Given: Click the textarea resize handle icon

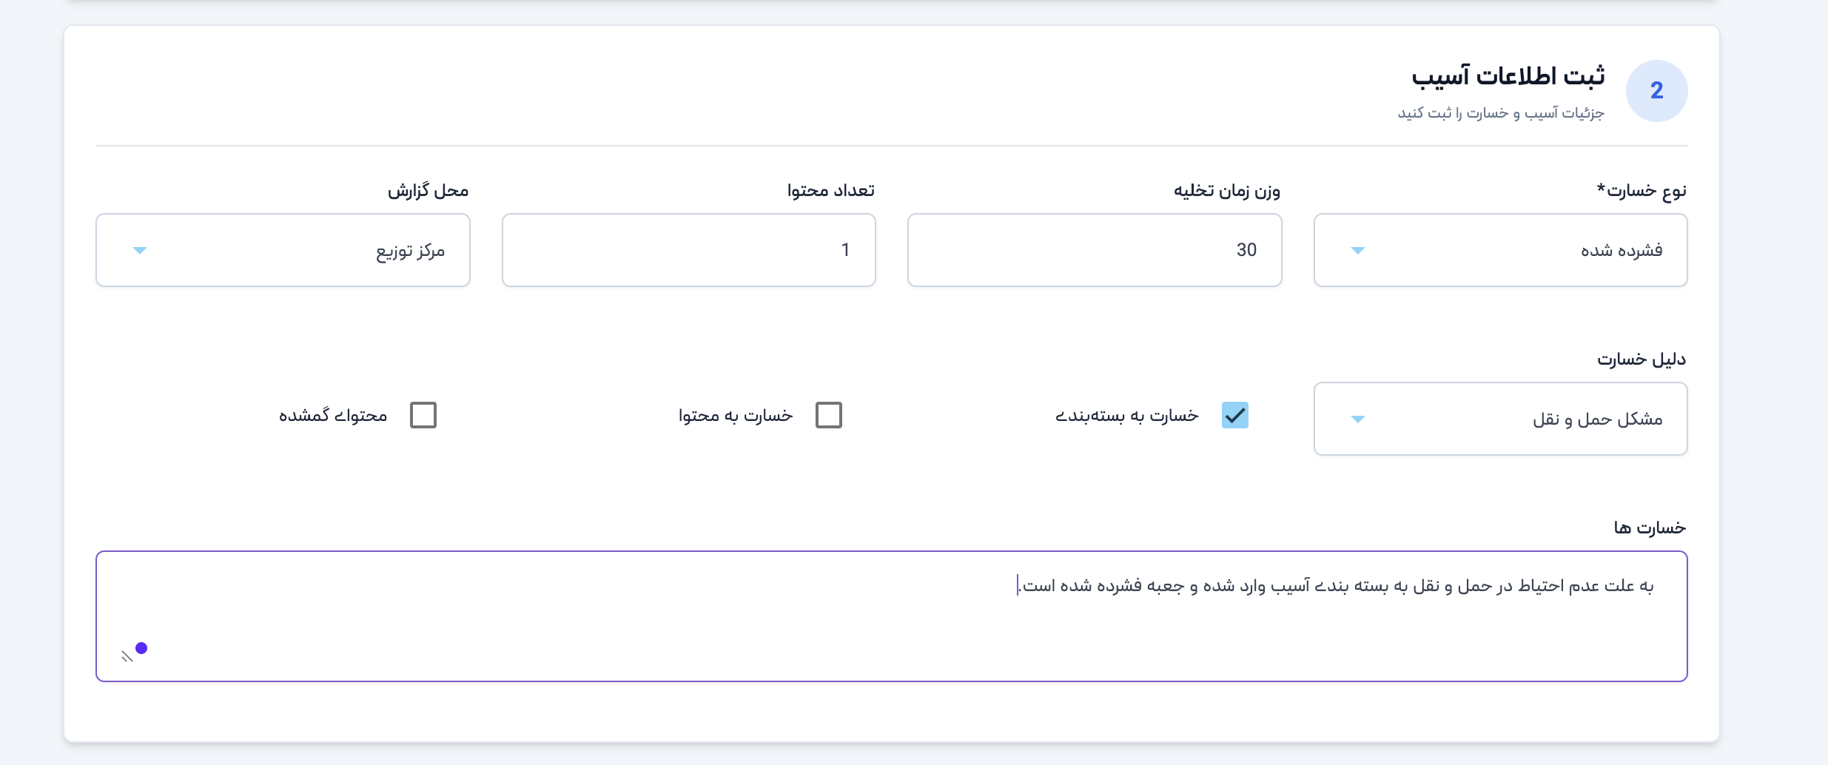Looking at the screenshot, I should 127,656.
